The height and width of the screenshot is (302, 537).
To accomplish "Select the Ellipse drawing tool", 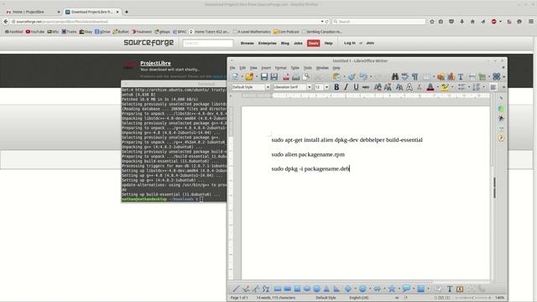I will pos(307,289).
